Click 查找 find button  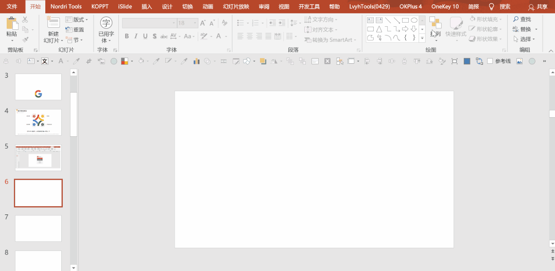[522, 19]
